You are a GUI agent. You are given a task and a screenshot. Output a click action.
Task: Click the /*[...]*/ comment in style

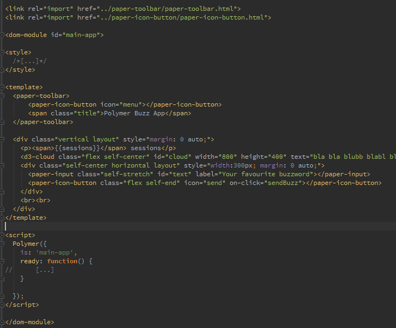[x=30, y=61]
